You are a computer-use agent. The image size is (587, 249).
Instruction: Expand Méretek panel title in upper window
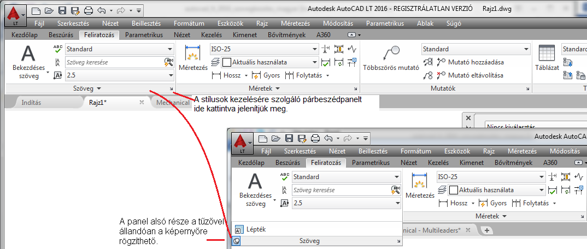265,88
